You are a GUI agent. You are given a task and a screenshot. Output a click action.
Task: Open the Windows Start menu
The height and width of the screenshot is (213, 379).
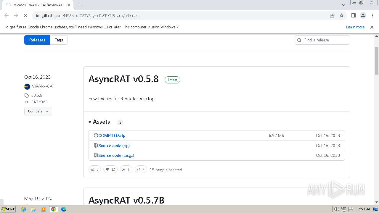click(x=8, y=209)
